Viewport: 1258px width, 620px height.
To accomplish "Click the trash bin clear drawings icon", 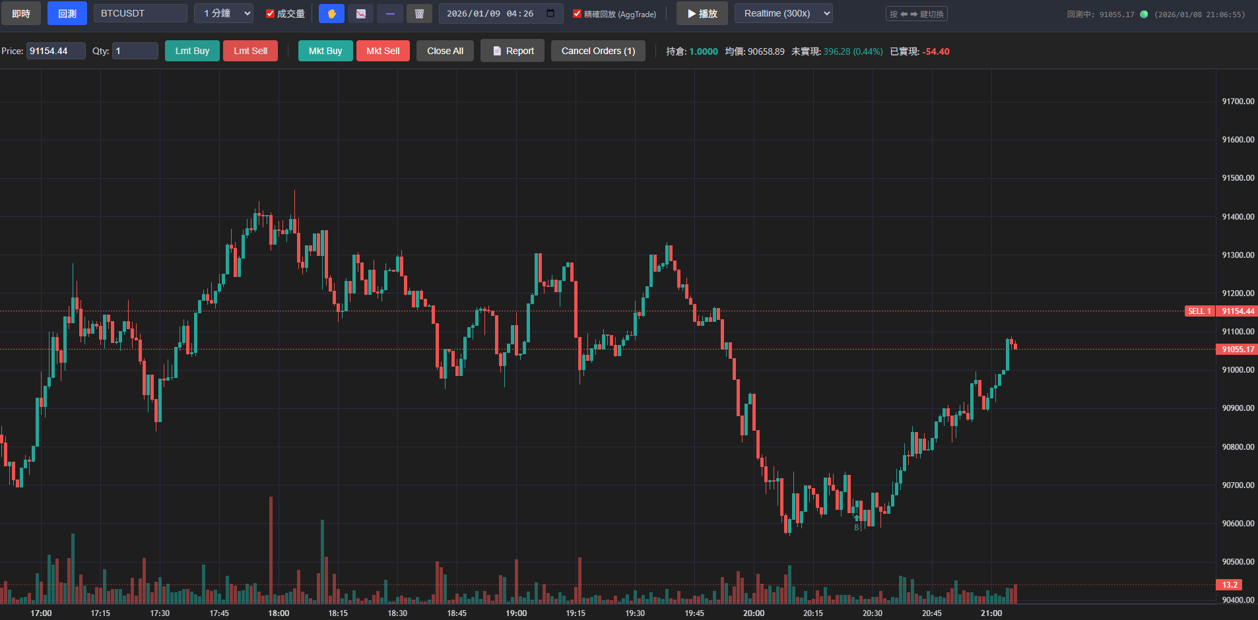I will point(419,14).
